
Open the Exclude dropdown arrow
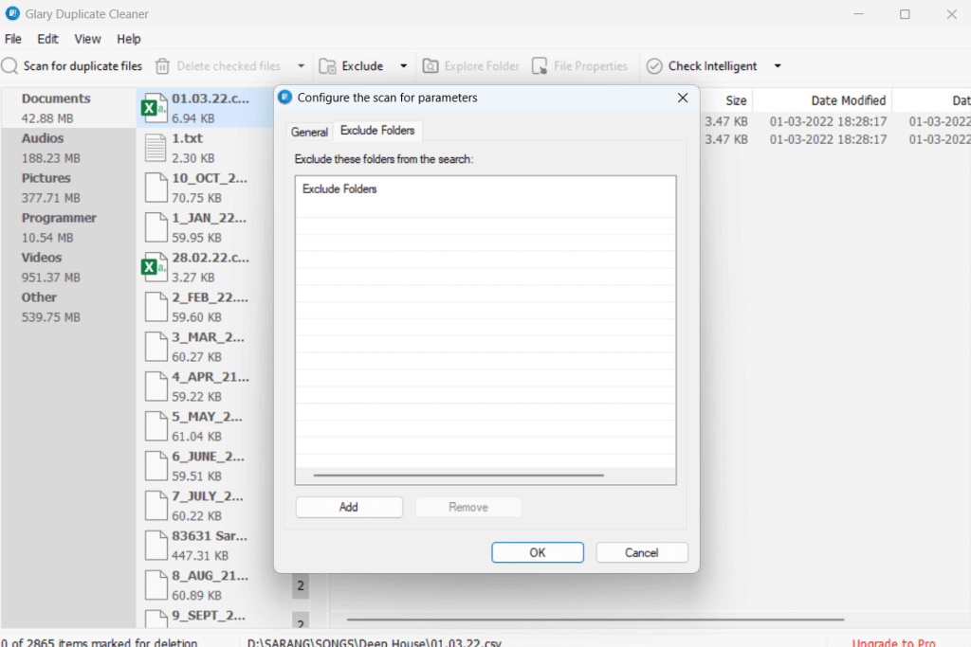click(x=403, y=66)
